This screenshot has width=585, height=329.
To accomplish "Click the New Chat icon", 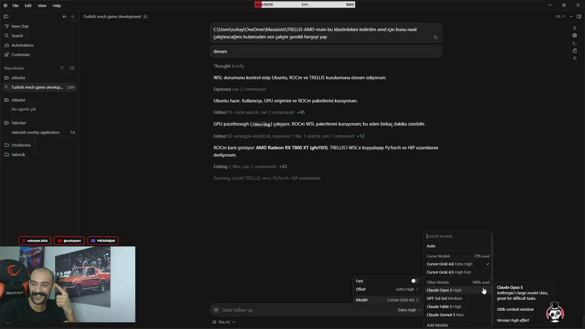I will point(6,27).
